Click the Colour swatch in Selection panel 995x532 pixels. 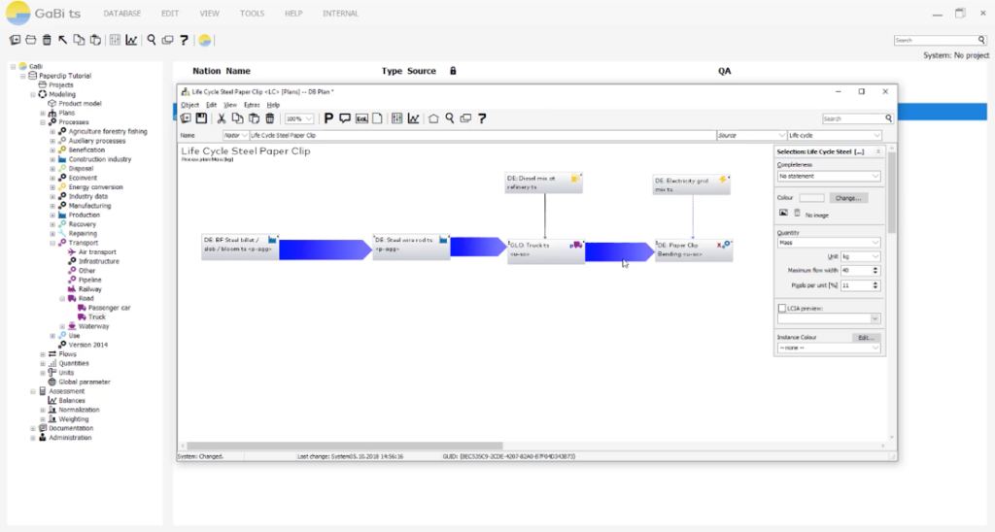point(811,198)
